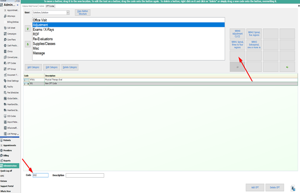Open the User dropdown
300x193 pixels.
[x=68, y=12]
